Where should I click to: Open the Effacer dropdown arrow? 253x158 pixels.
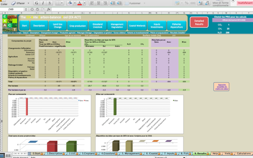coord(28,3)
